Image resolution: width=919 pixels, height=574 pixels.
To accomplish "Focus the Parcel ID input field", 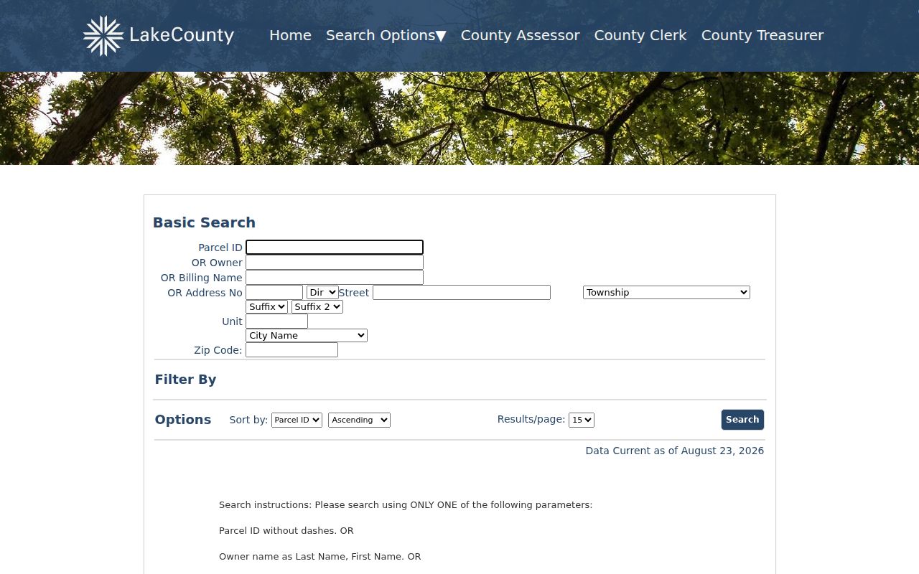I will [335, 248].
